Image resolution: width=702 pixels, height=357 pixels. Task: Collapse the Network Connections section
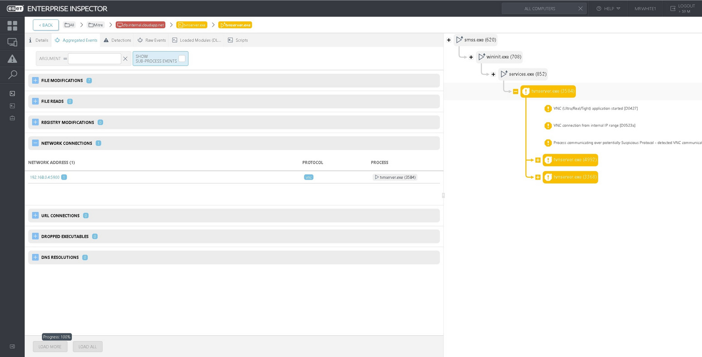point(35,143)
